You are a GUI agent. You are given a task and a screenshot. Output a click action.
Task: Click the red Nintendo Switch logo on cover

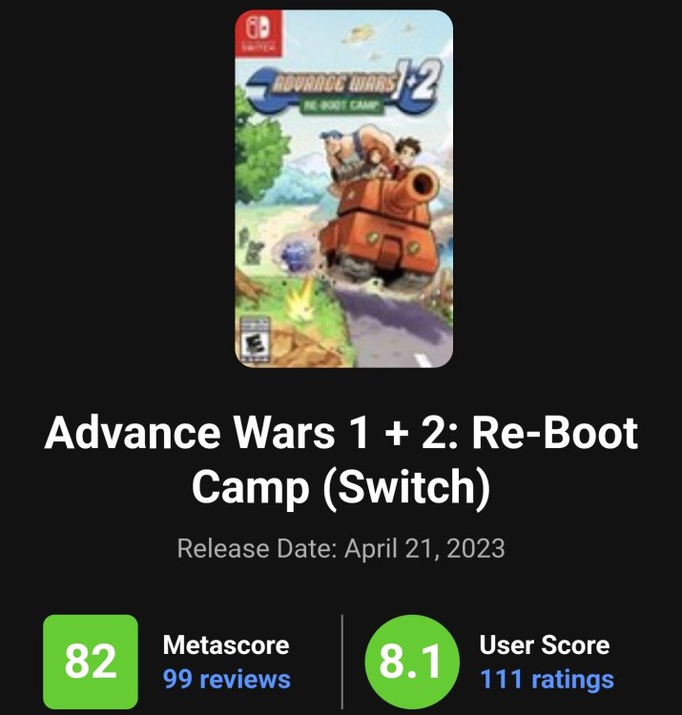[x=258, y=34]
